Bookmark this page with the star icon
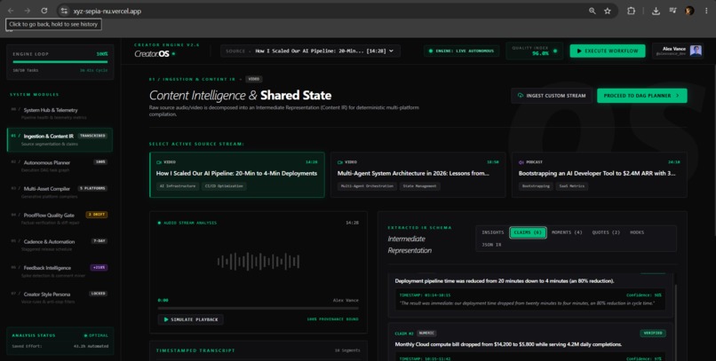 [608, 11]
